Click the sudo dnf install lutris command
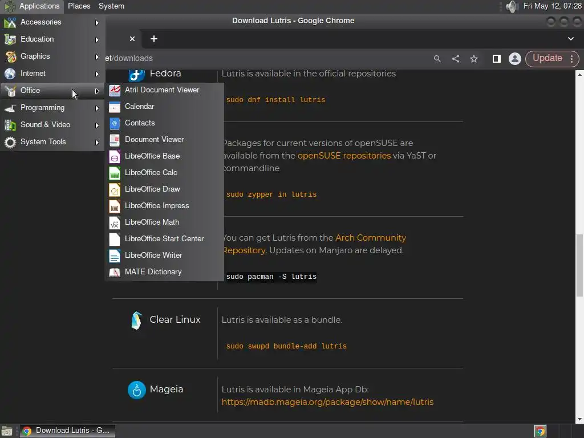 click(275, 100)
